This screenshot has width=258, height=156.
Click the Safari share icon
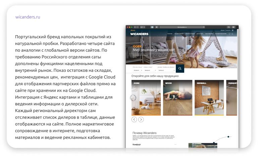point(229,27)
